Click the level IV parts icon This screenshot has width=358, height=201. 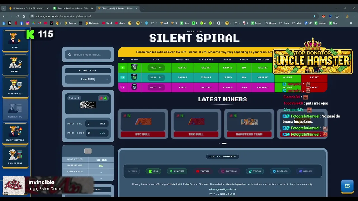[x=134, y=87]
